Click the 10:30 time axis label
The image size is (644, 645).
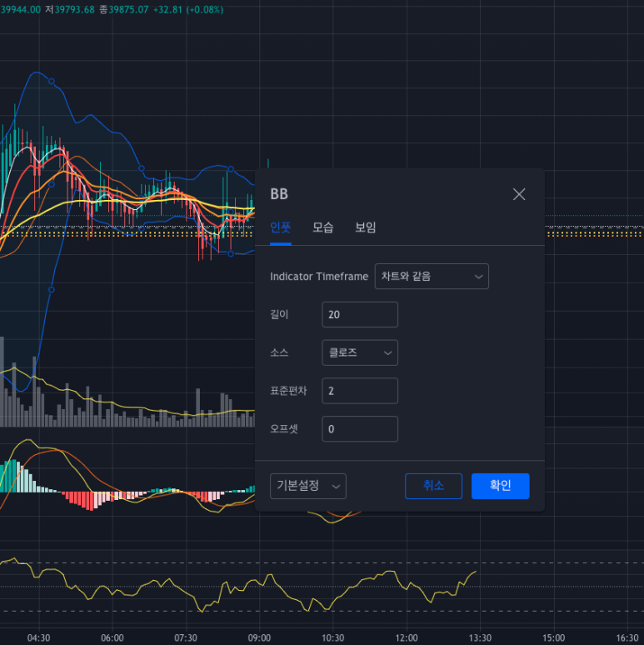pyautogui.click(x=333, y=638)
